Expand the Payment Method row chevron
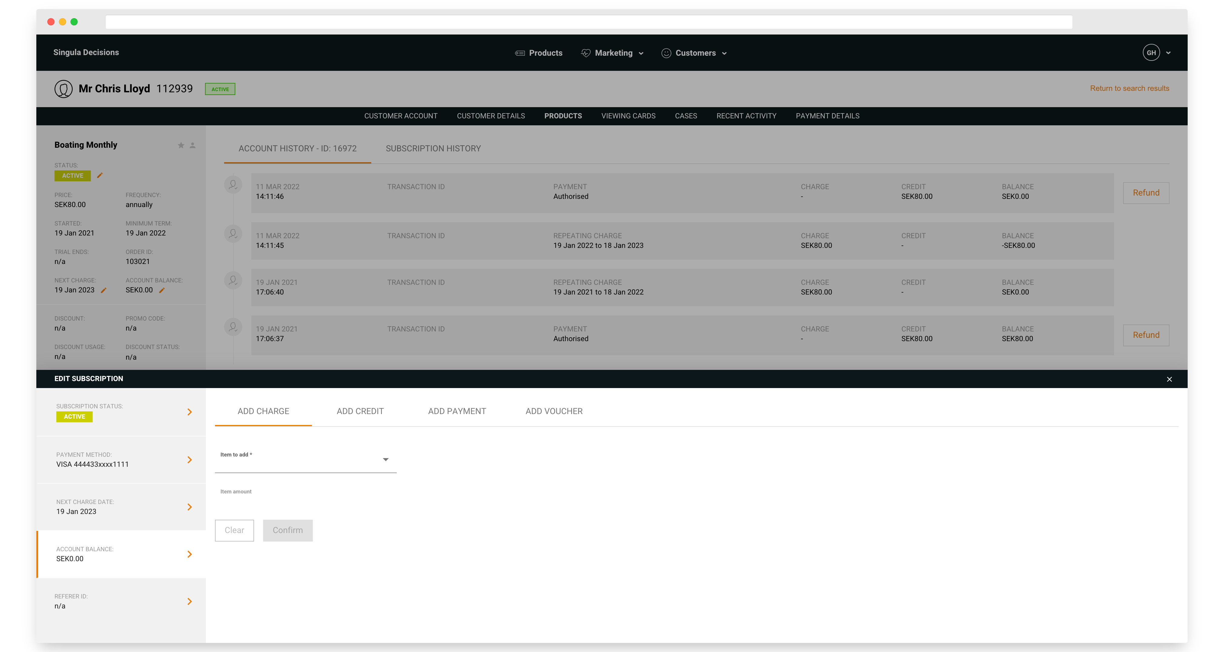 click(189, 460)
